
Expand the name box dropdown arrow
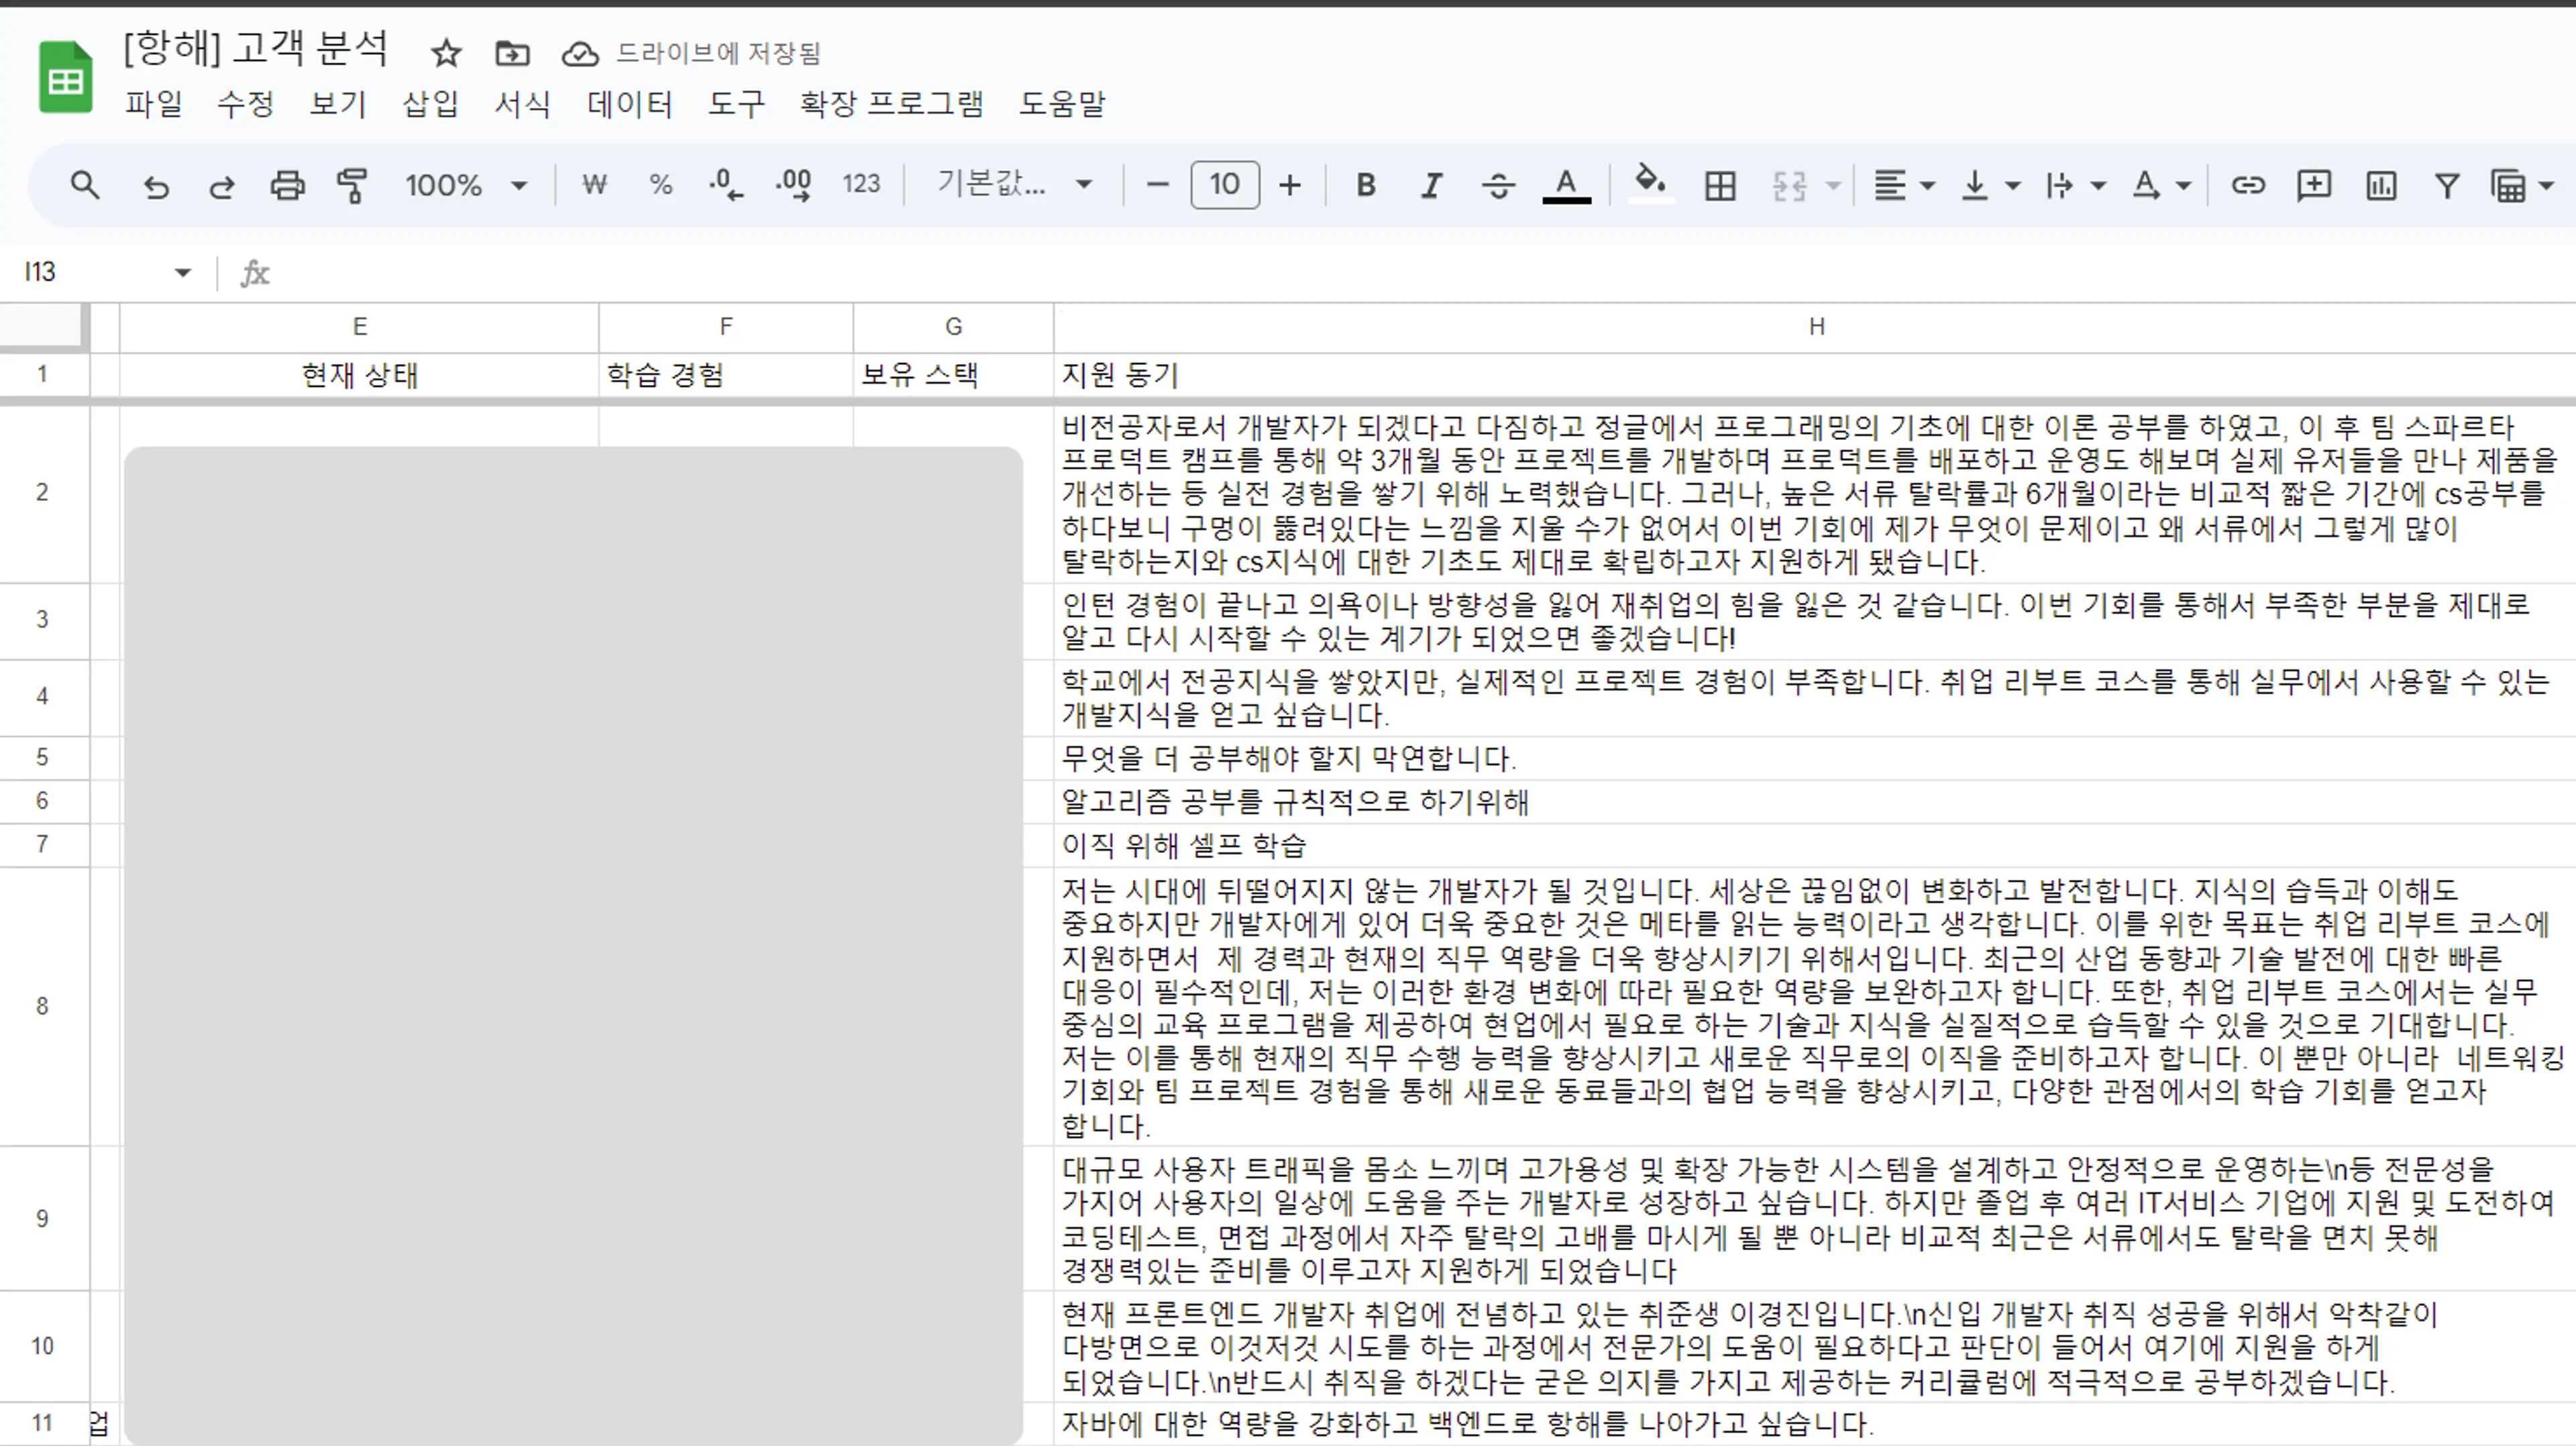(182, 272)
